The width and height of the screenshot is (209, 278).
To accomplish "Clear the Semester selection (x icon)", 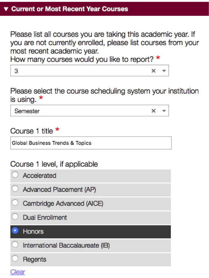I will 153,111.
